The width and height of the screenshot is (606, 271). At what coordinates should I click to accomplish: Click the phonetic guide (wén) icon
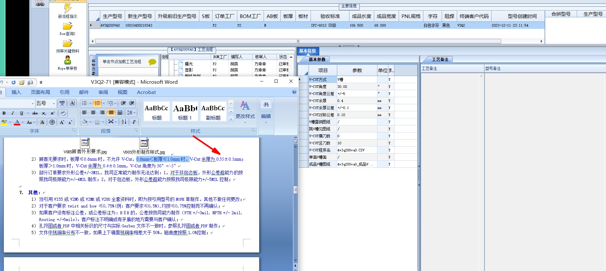[x=62, y=103]
